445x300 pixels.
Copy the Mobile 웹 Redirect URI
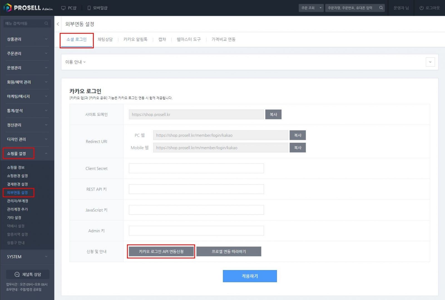(x=298, y=148)
